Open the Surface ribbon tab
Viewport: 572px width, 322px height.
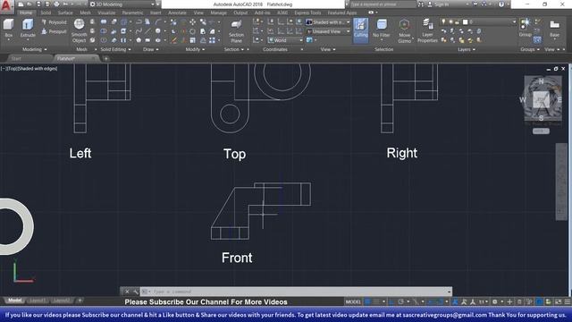click(x=65, y=13)
